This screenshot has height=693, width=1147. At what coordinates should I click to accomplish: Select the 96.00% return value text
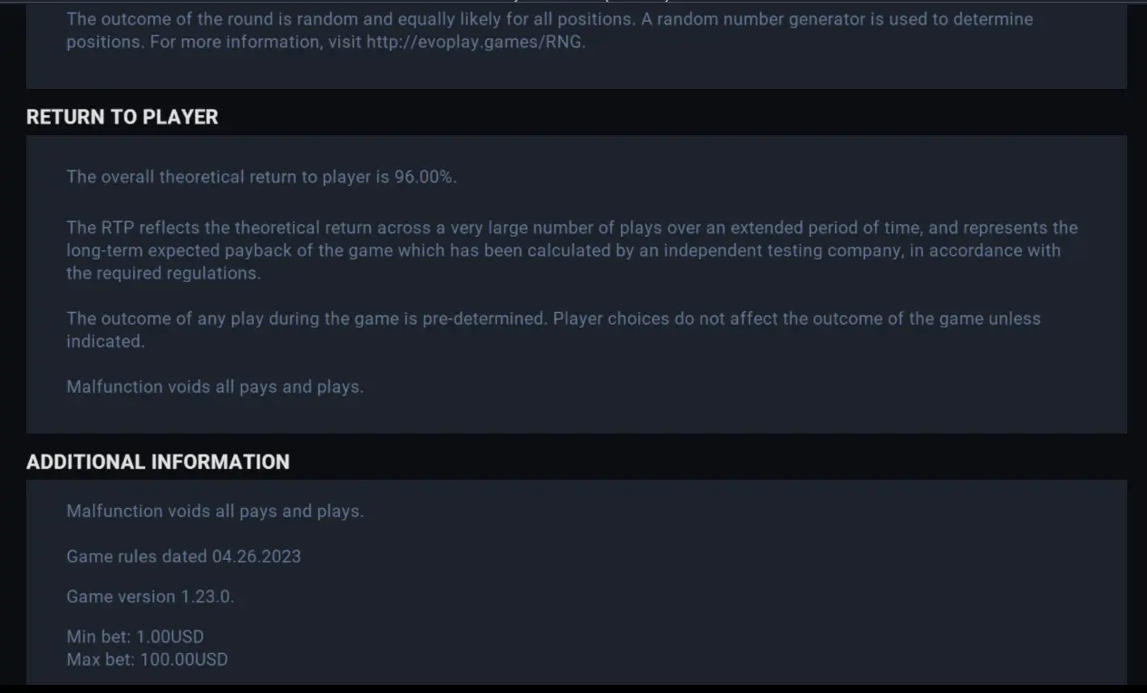(x=423, y=177)
